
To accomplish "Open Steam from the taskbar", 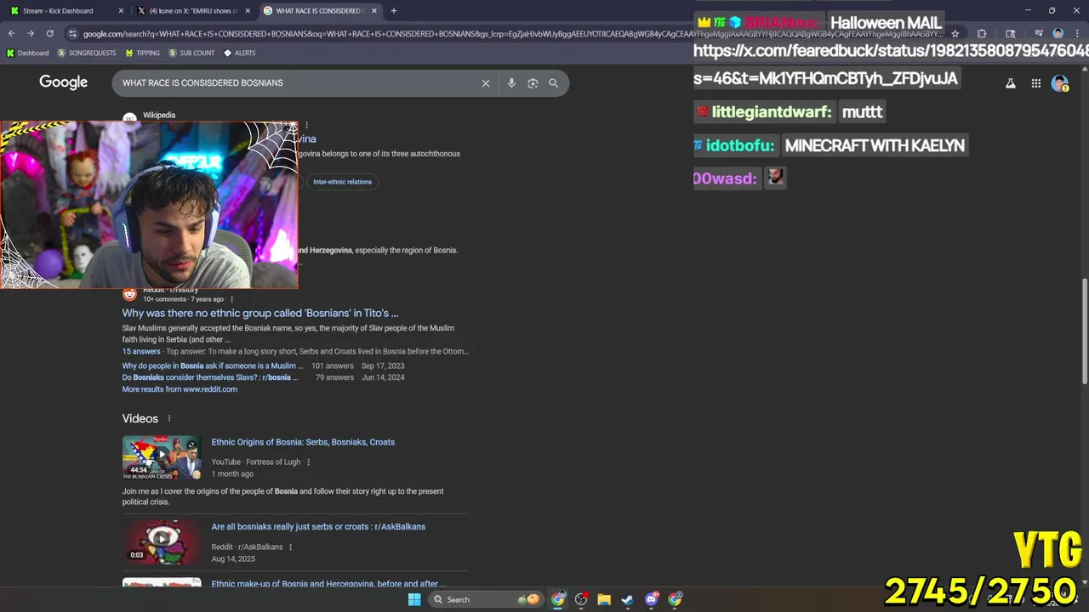I will coord(627,599).
